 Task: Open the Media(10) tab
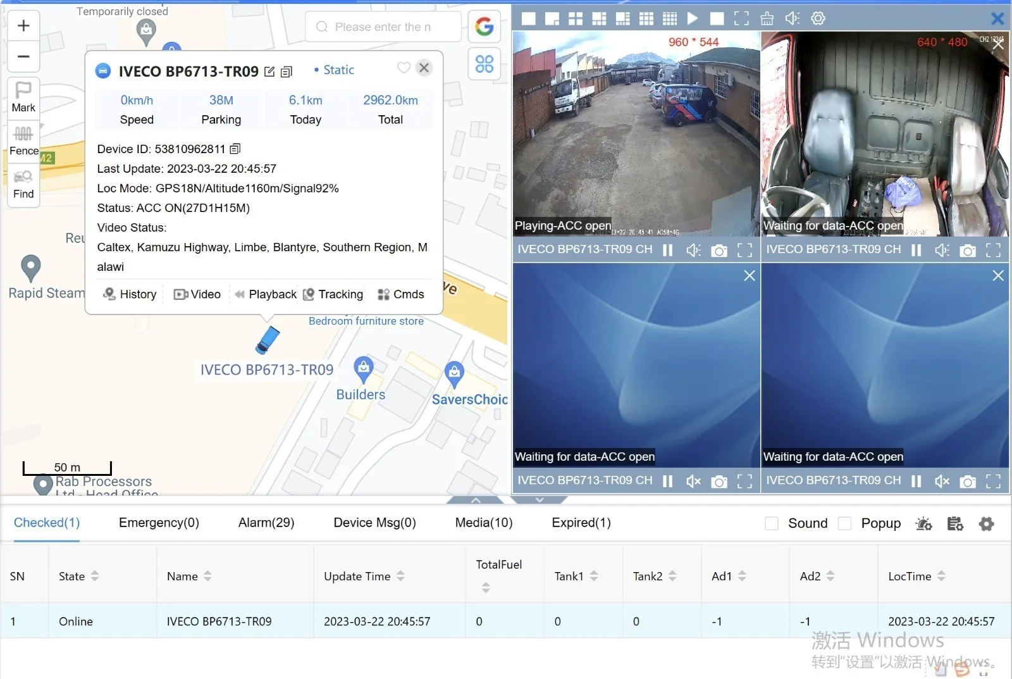[x=484, y=523]
